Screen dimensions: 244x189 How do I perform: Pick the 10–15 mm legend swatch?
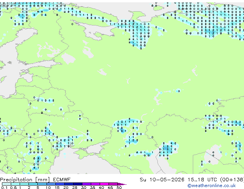point(51,184)
